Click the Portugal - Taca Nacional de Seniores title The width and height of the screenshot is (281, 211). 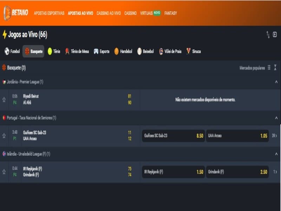(x=31, y=118)
